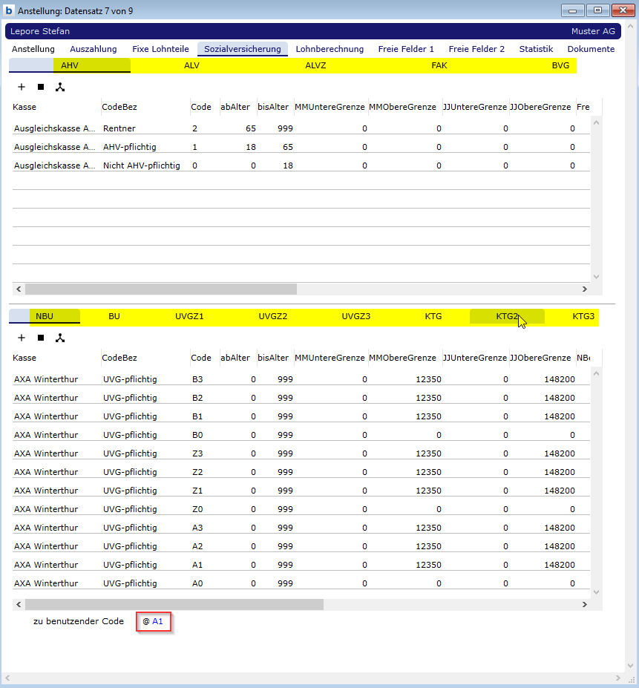
Task: Switch to the KTG2 sub-tab
Action: [507, 316]
